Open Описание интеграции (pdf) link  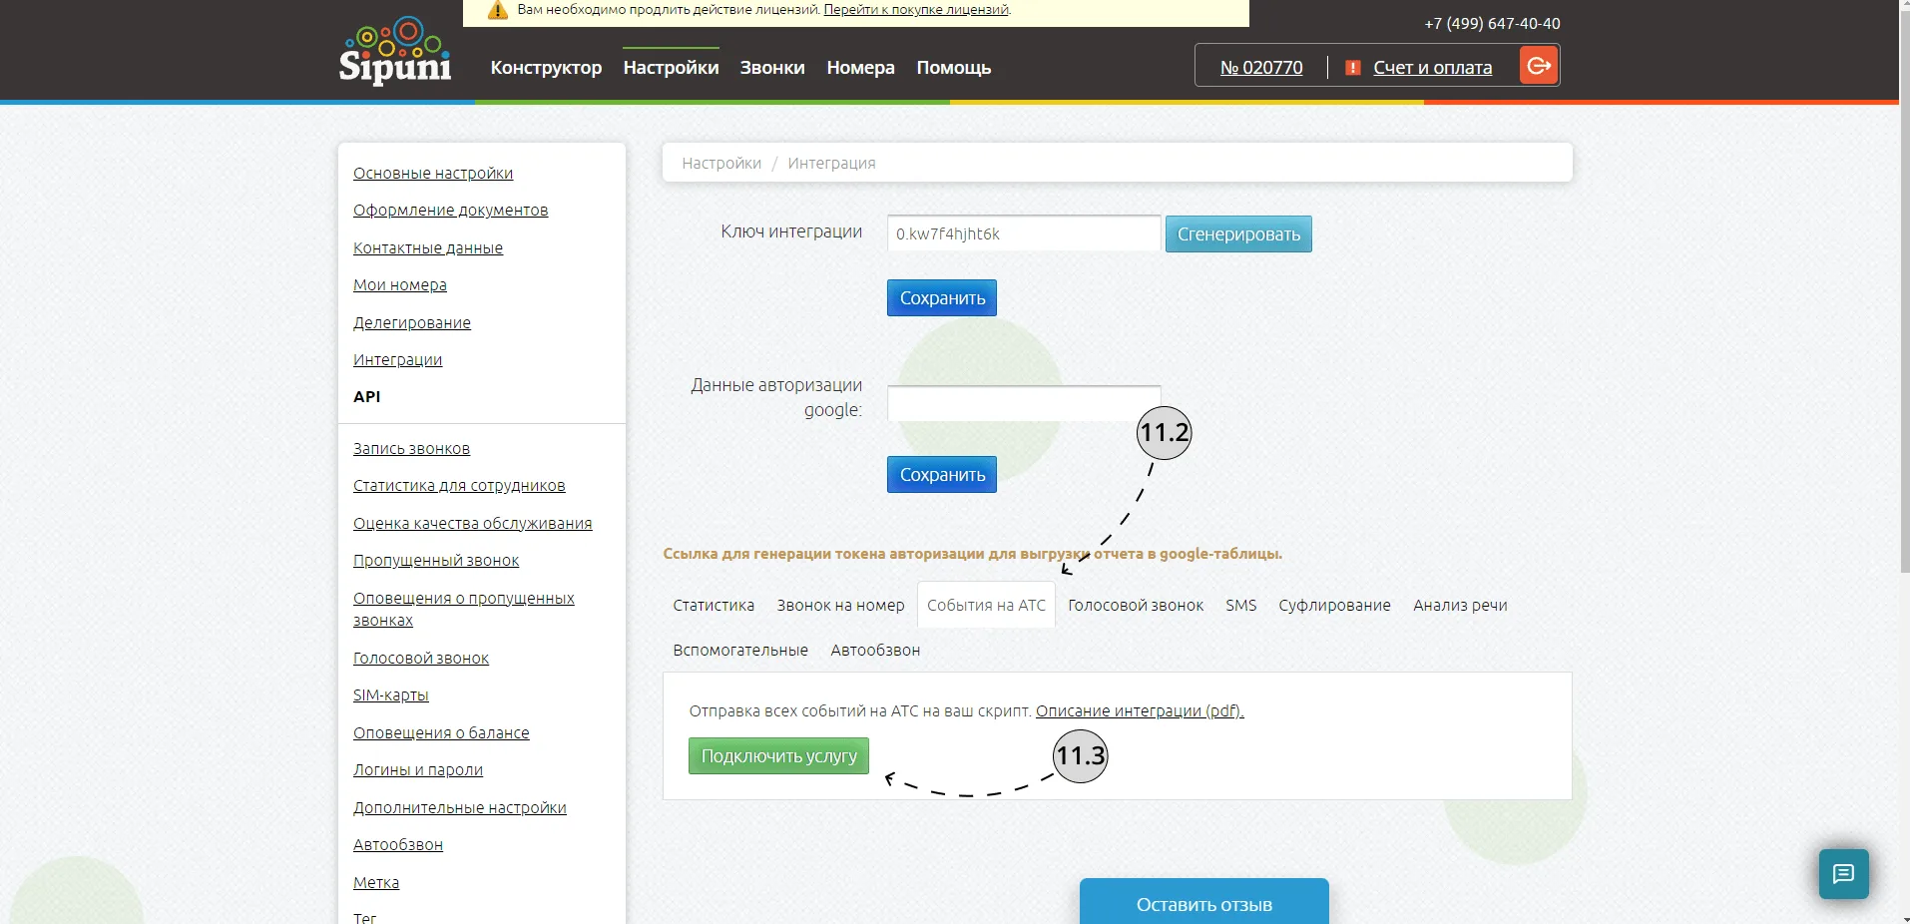pos(1140,710)
